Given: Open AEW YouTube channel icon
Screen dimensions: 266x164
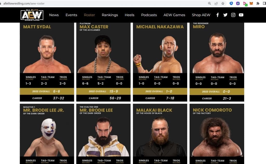Looking at the screenshot, I should click(241, 15).
